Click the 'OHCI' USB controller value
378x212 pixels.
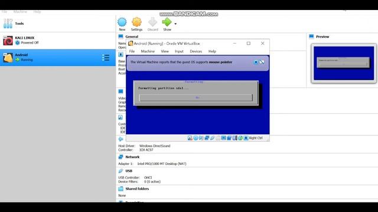click(148, 178)
